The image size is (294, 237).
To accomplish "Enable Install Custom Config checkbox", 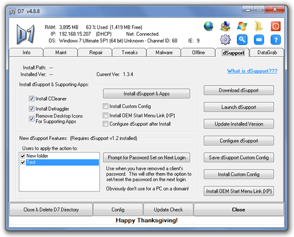I will (x=105, y=106).
